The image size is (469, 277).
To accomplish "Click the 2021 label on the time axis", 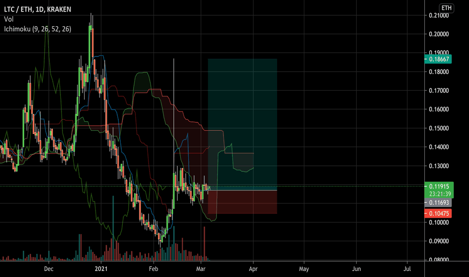I will [101, 269].
